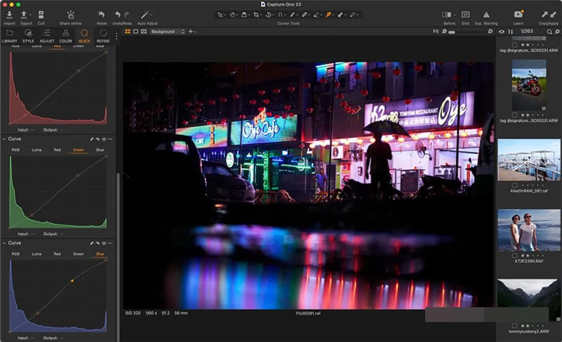Click the Learn video icon
Image resolution: width=562 pixels, height=342 pixels.
(518, 14)
